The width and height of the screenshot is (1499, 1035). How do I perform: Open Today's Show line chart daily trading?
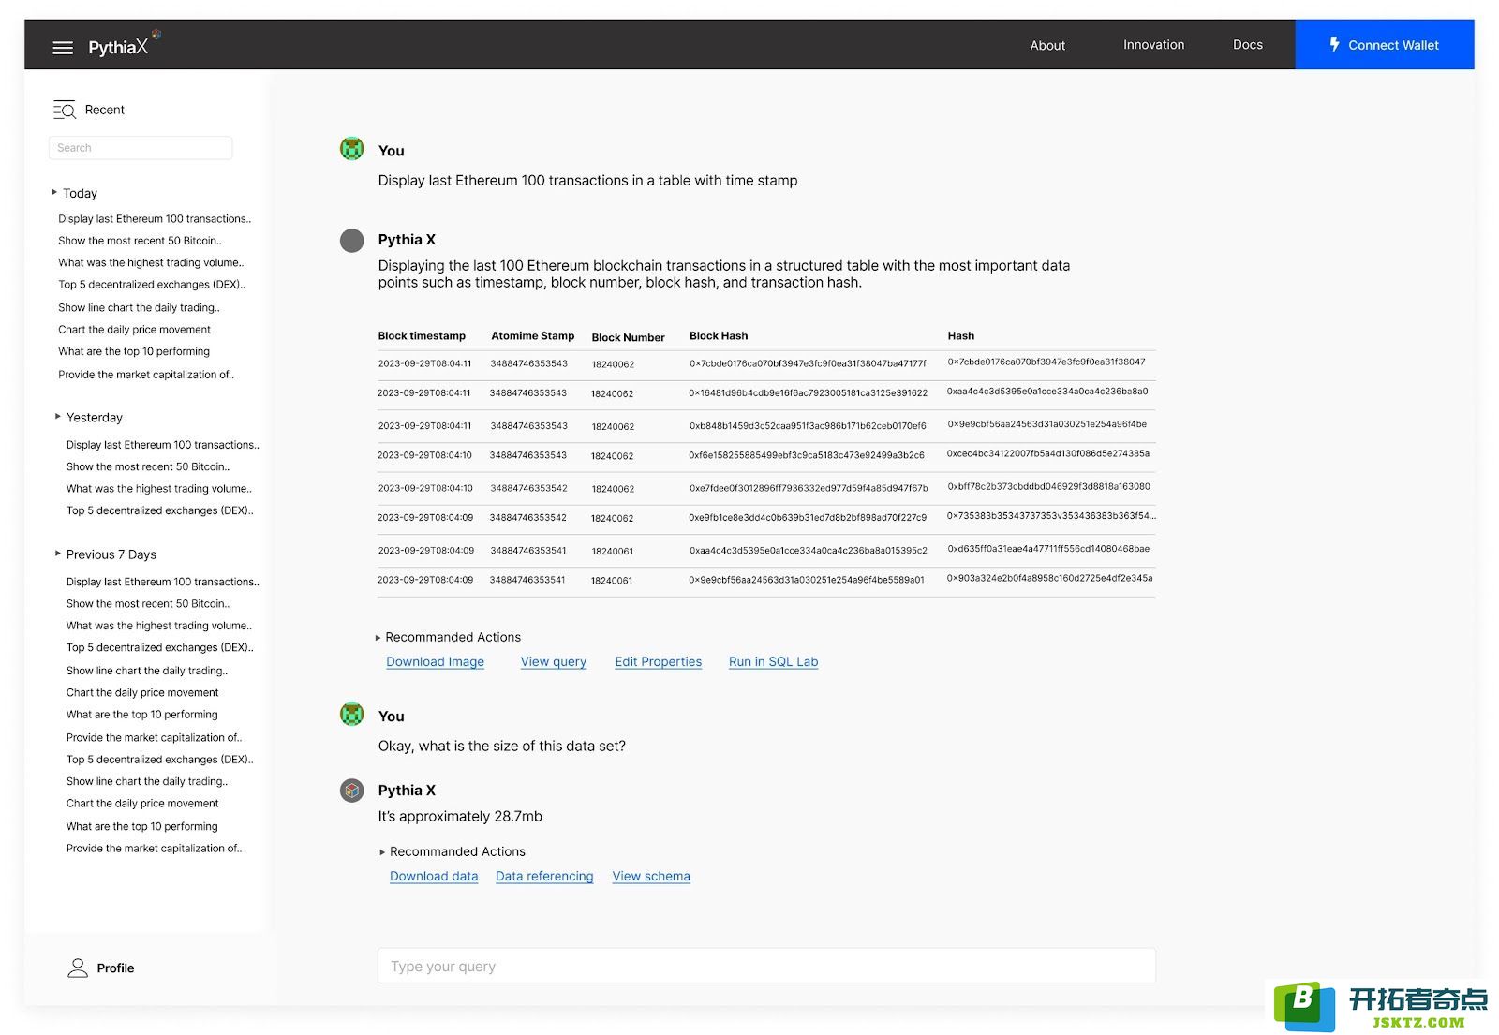coord(139,307)
